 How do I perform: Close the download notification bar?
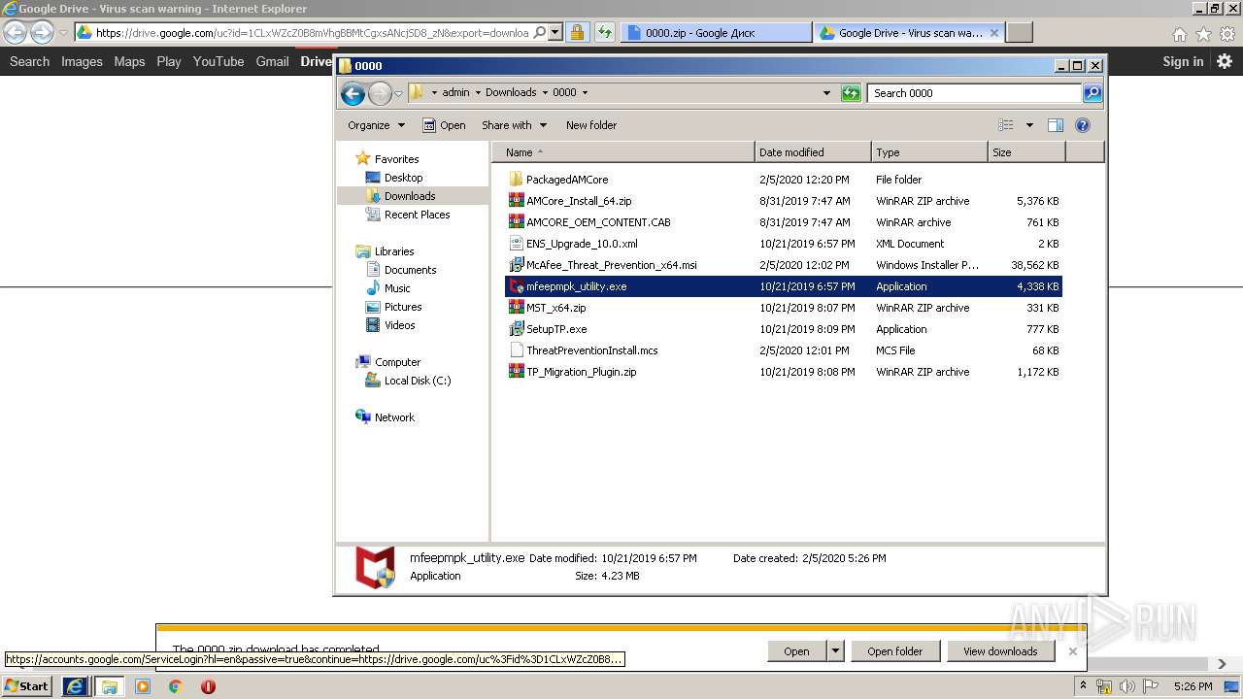(1072, 651)
